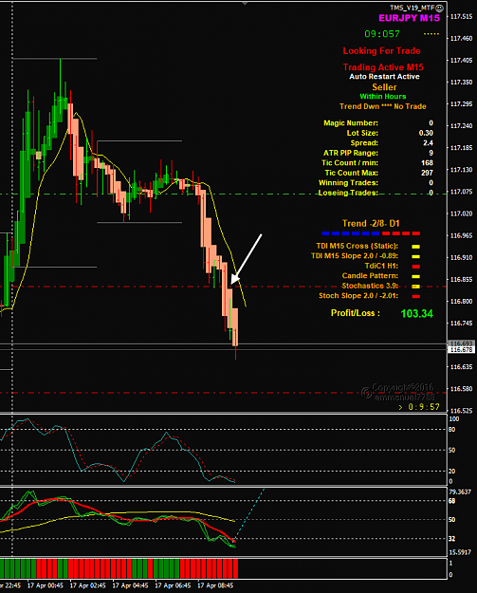
Task: Click the green 09:057 clock readout
Action: click(382, 34)
